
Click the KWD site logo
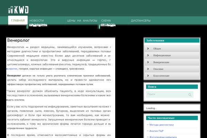tap(18, 10)
